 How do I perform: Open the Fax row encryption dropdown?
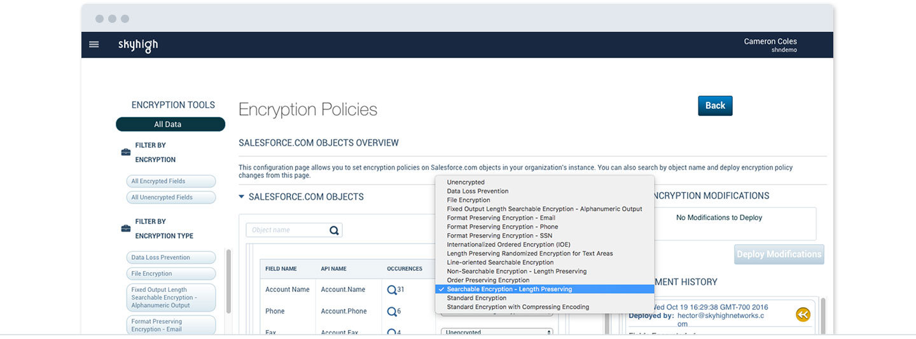(497, 332)
